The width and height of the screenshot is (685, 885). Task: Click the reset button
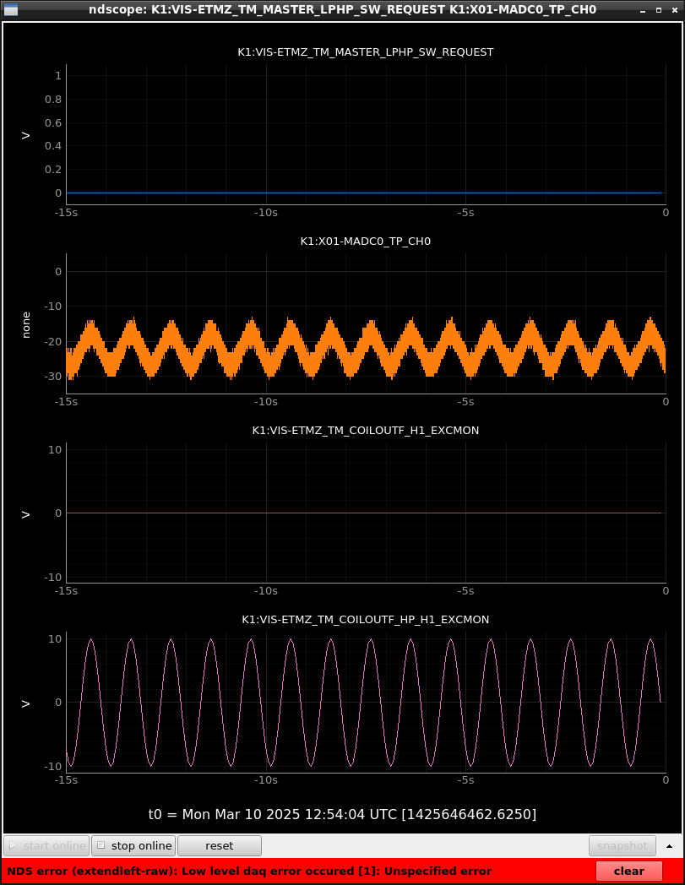pyautogui.click(x=219, y=845)
